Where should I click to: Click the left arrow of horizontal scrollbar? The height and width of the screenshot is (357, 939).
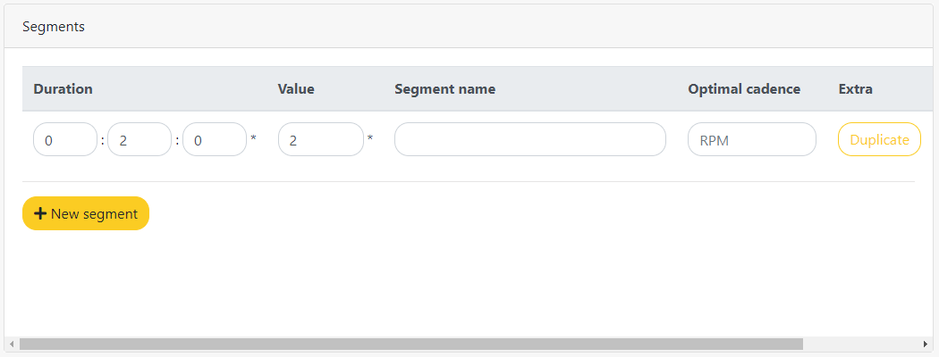(12, 344)
